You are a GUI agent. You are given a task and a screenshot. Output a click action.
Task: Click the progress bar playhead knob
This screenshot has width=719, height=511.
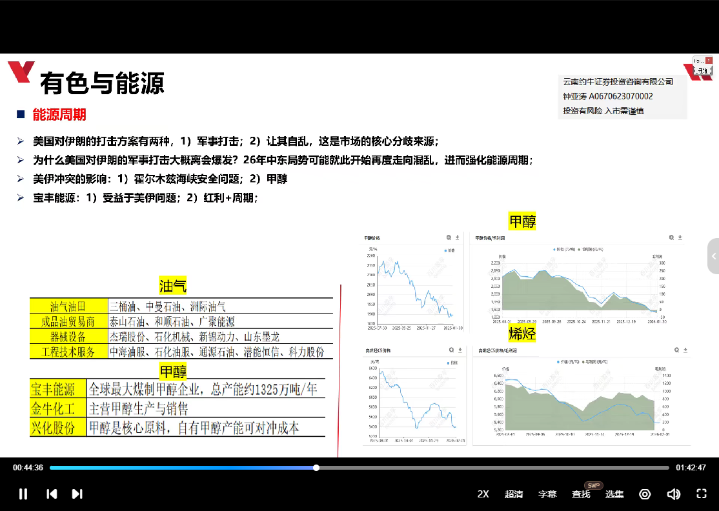point(316,468)
